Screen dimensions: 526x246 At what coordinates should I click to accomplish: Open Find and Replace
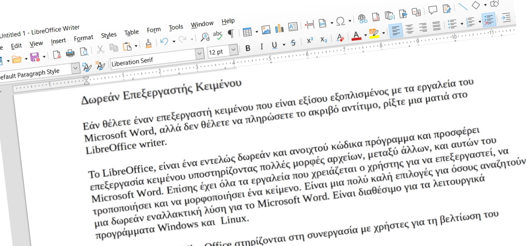205,37
